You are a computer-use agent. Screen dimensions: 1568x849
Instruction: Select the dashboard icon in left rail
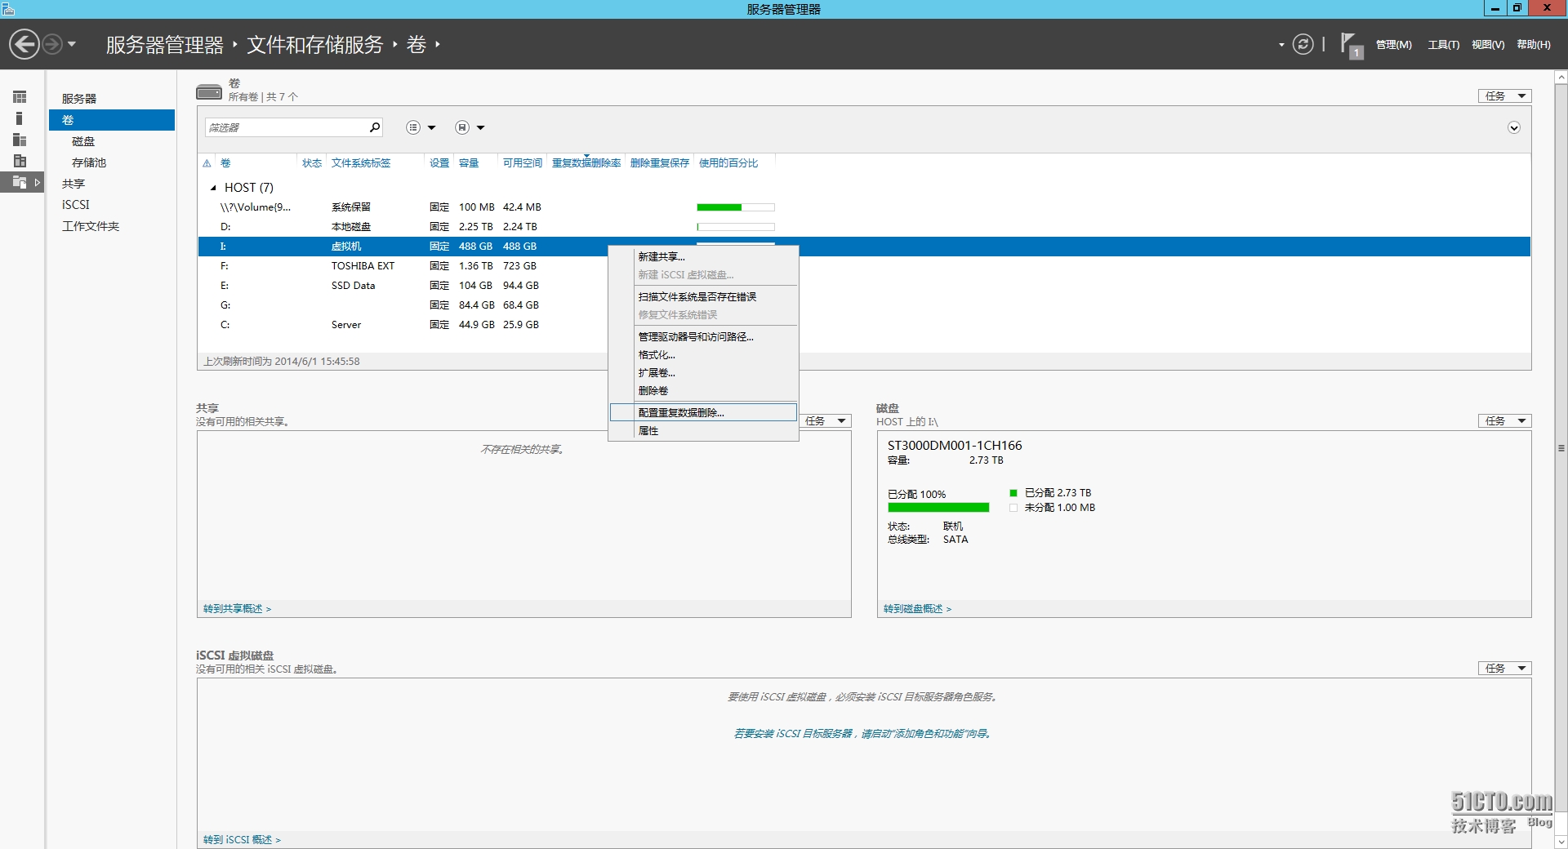tap(20, 97)
